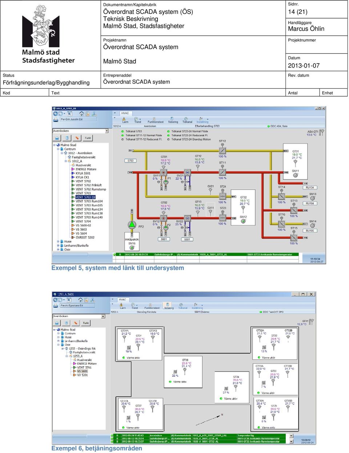Select VENT 5703 EB in the tree

pos(85,197)
